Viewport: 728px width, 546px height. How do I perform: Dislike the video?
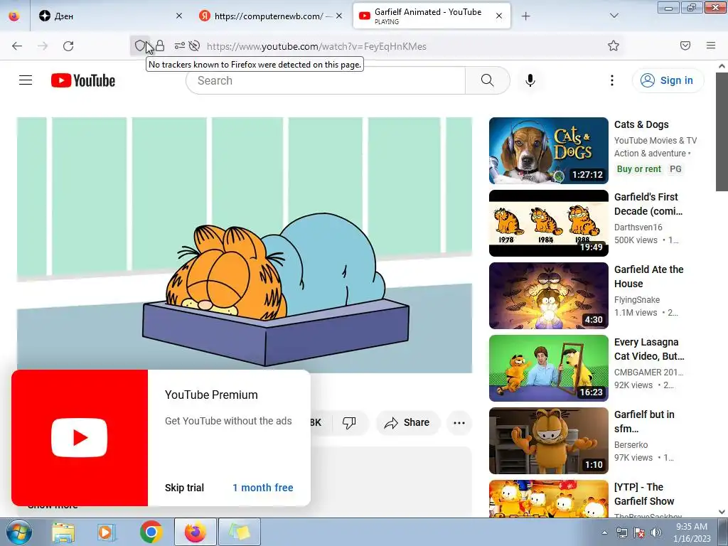pyautogui.click(x=349, y=422)
